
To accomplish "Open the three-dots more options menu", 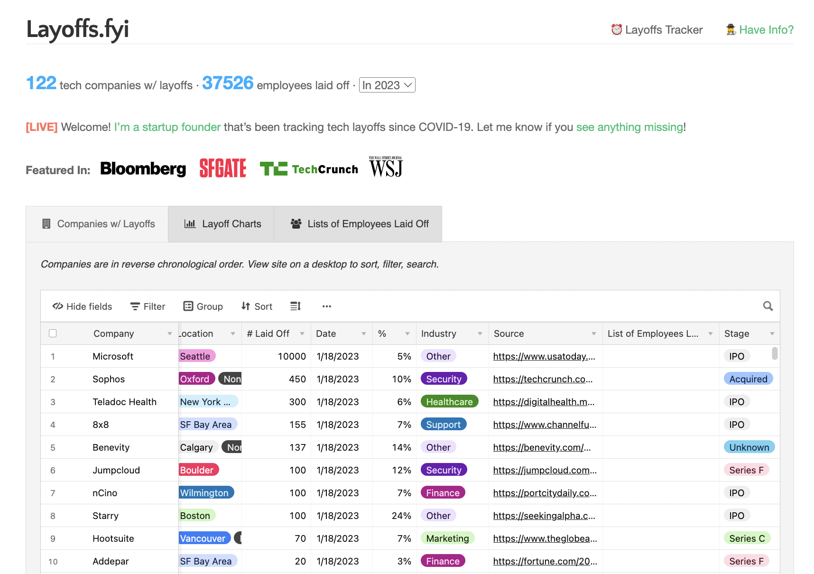I will [327, 306].
